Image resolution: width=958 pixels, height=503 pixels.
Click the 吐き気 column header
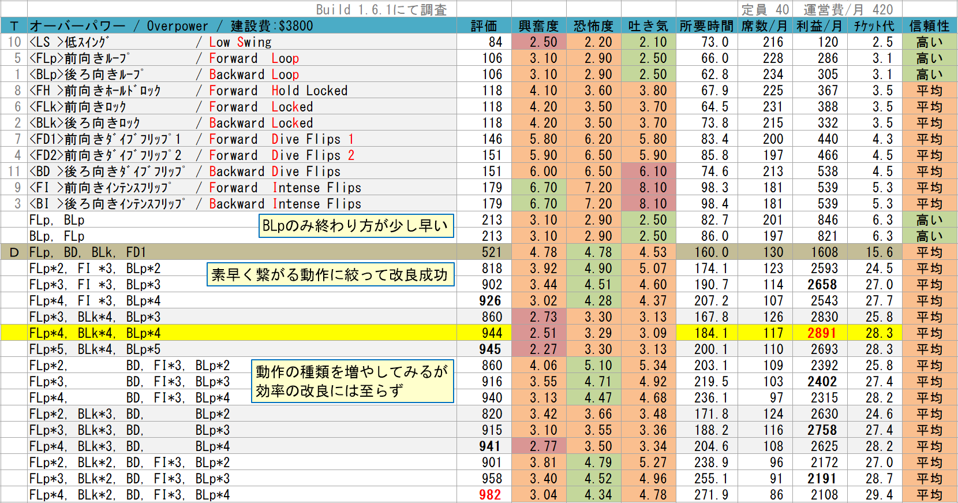click(x=648, y=26)
